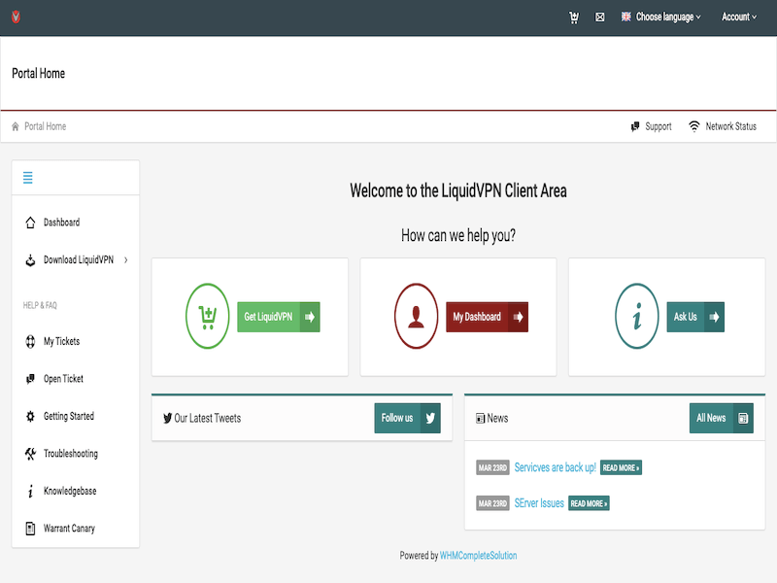This screenshot has width=777, height=583.
Task: Click the Knowledgebase info icon
Action: [30, 491]
